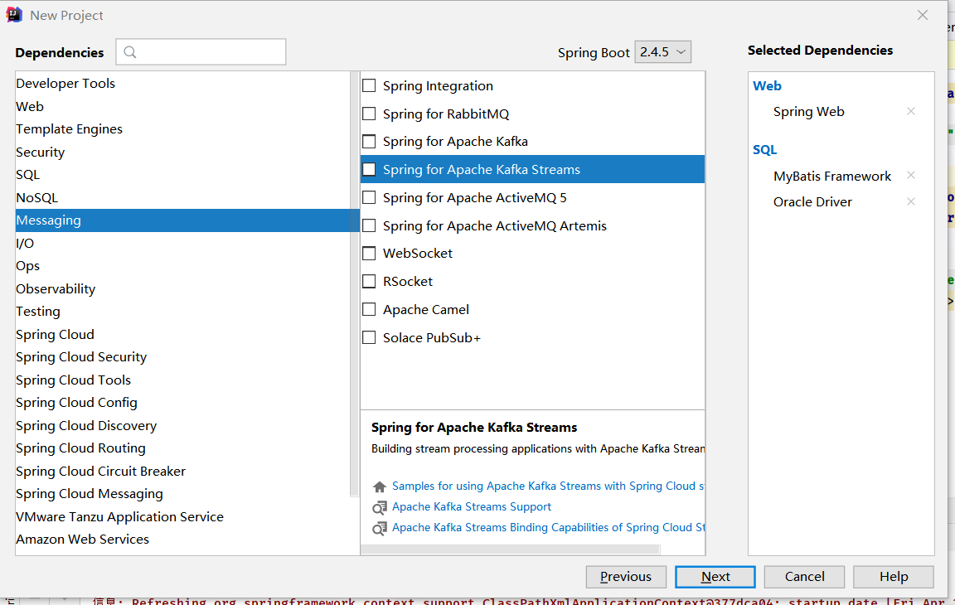Select Spring Cloud Tools category
955x605 pixels.
click(x=182, y=380)
